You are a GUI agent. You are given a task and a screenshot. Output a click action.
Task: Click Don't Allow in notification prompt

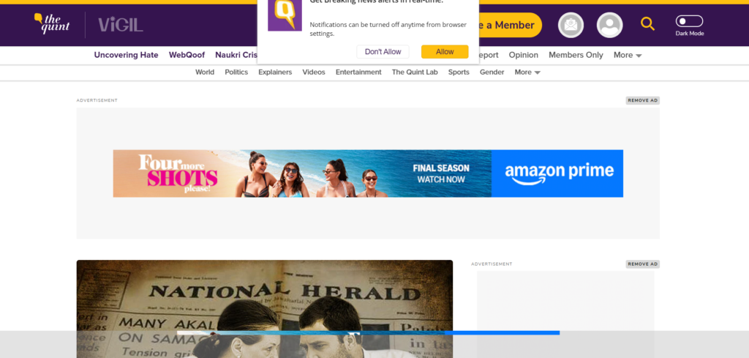pos(383,52)
